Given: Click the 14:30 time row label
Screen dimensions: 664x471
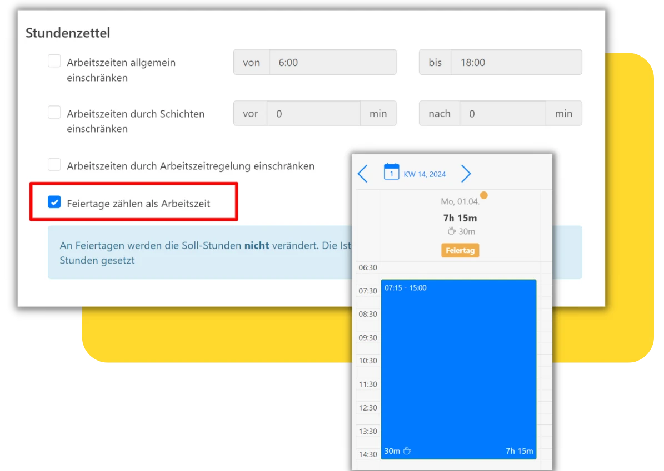Looking at the screenshot, I should click(368, 454).
